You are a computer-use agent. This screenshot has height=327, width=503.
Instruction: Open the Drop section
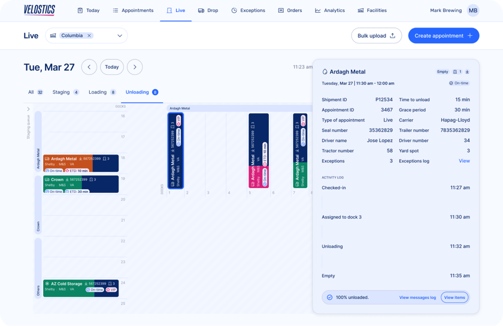click(x=208, y=10)
